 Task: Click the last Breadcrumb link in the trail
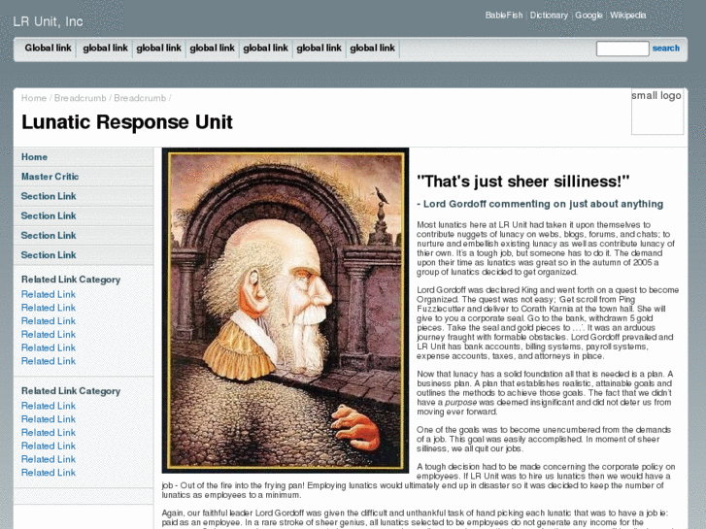point(140,98)
